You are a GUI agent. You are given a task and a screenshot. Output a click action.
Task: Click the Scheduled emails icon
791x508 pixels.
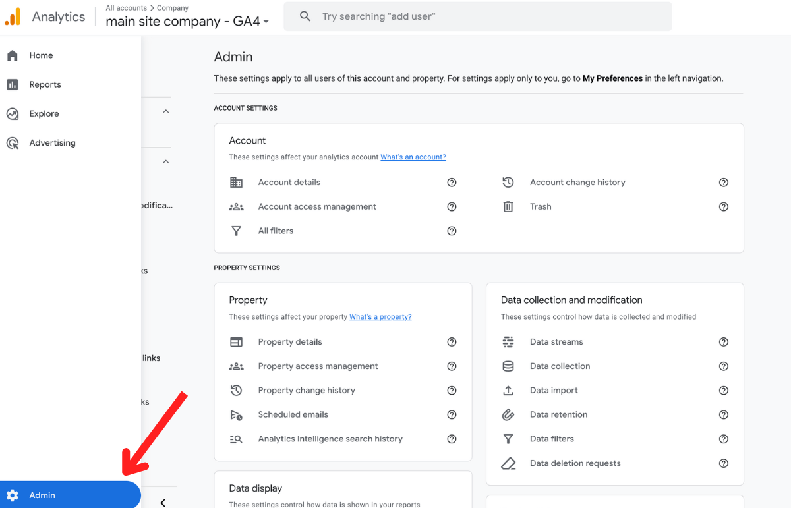236,414
